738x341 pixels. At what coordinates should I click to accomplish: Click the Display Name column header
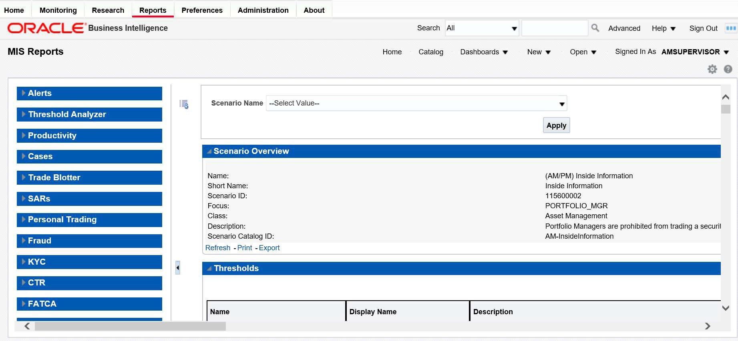408,311
